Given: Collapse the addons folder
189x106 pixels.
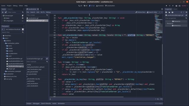Looking at the screenshot, I should 3,41.
